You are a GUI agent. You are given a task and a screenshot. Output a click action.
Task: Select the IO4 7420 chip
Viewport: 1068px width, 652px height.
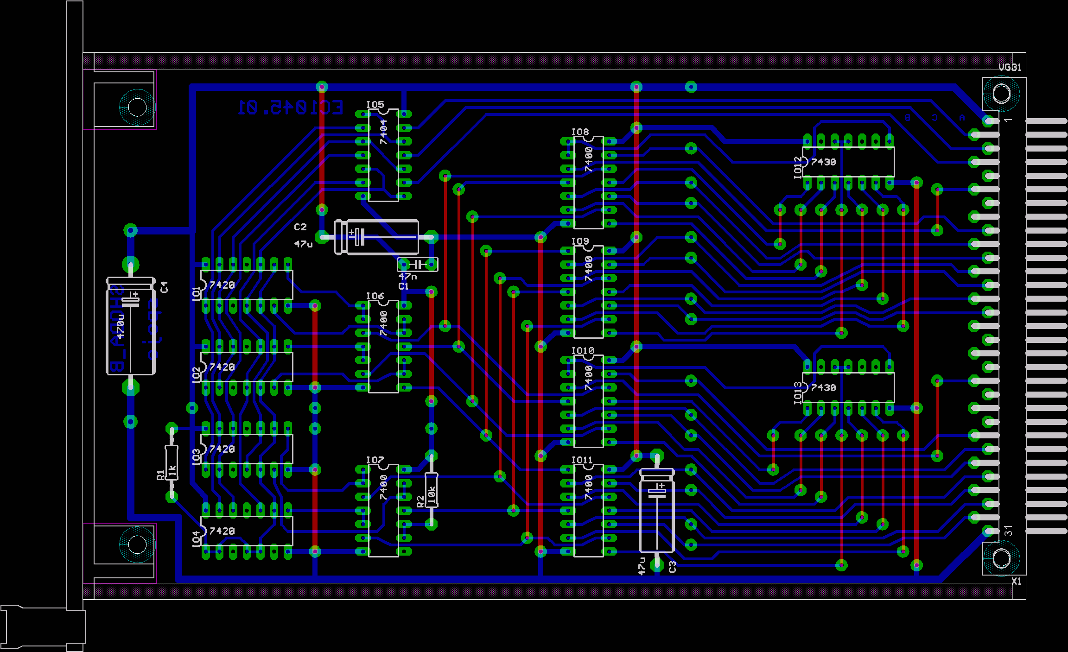(x=246, y=531)
